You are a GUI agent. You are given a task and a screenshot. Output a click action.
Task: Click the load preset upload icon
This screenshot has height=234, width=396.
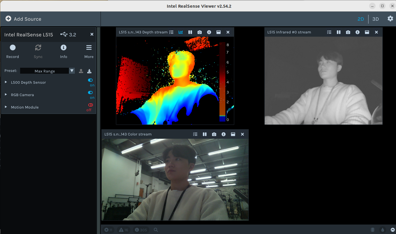[x=81, y=71]
